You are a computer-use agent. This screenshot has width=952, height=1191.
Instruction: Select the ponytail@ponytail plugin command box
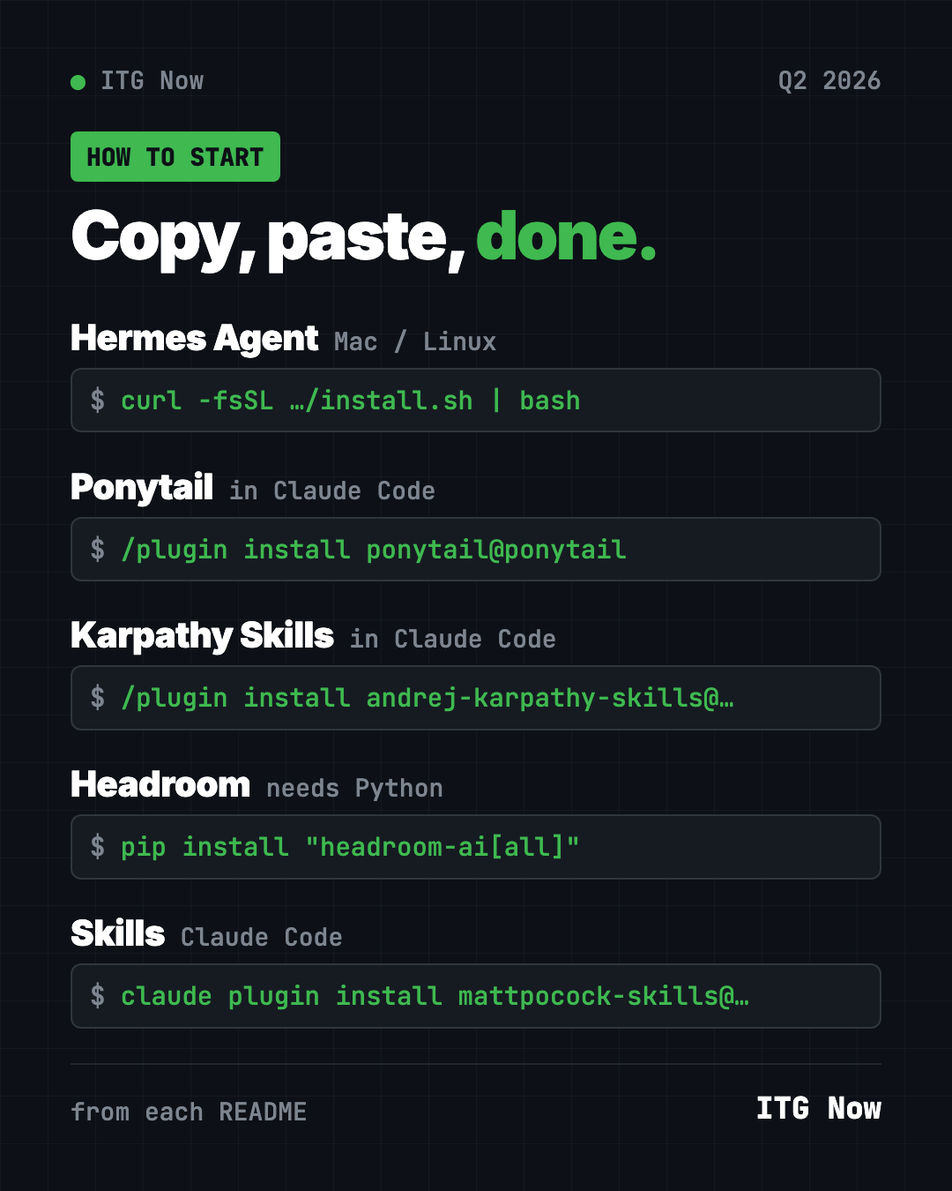tap(476, 550)
